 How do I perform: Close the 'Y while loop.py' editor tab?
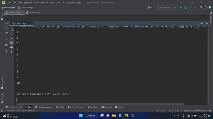point(23,13)
